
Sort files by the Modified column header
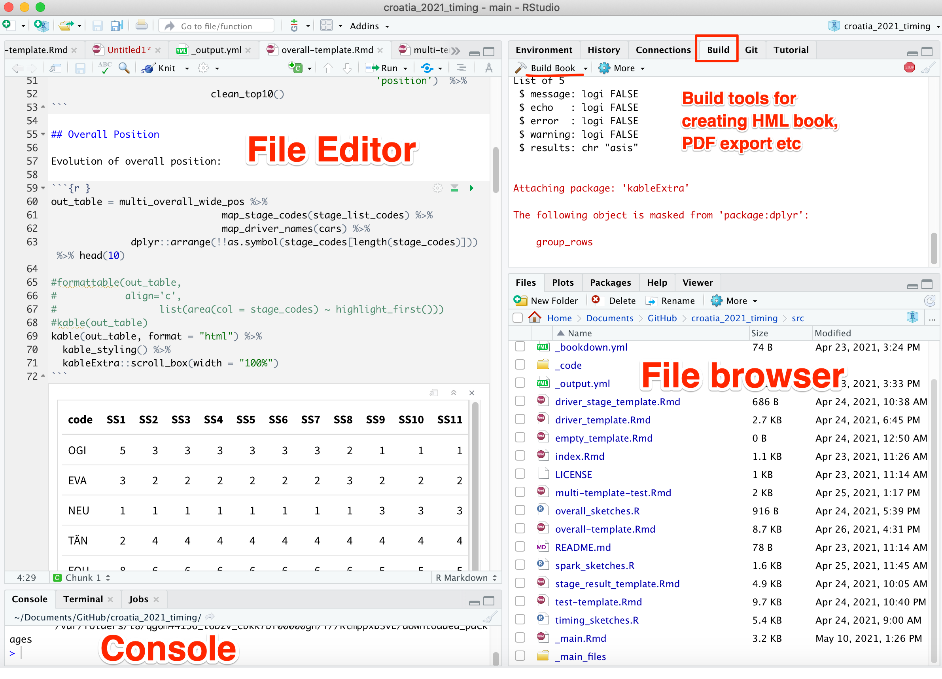[x=833, y=333]
